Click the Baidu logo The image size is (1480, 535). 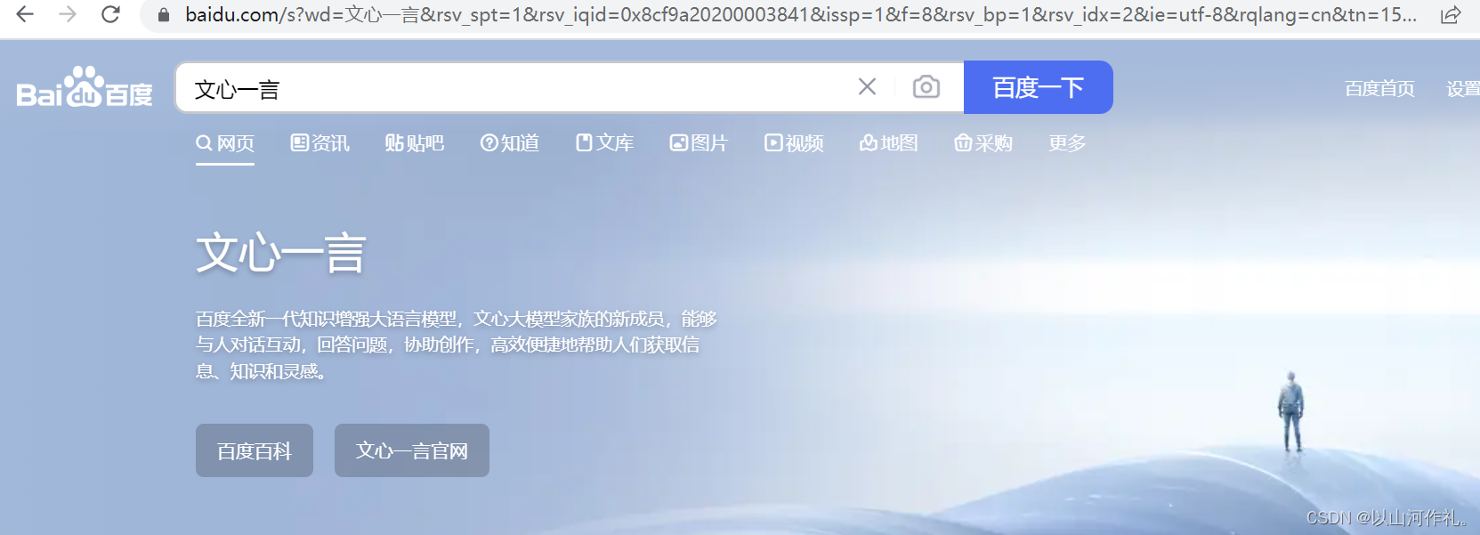pyautogui.click(x=85, y=87)
